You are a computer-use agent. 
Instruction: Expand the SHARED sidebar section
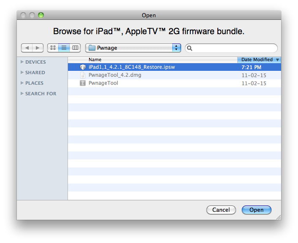[22, 73]
